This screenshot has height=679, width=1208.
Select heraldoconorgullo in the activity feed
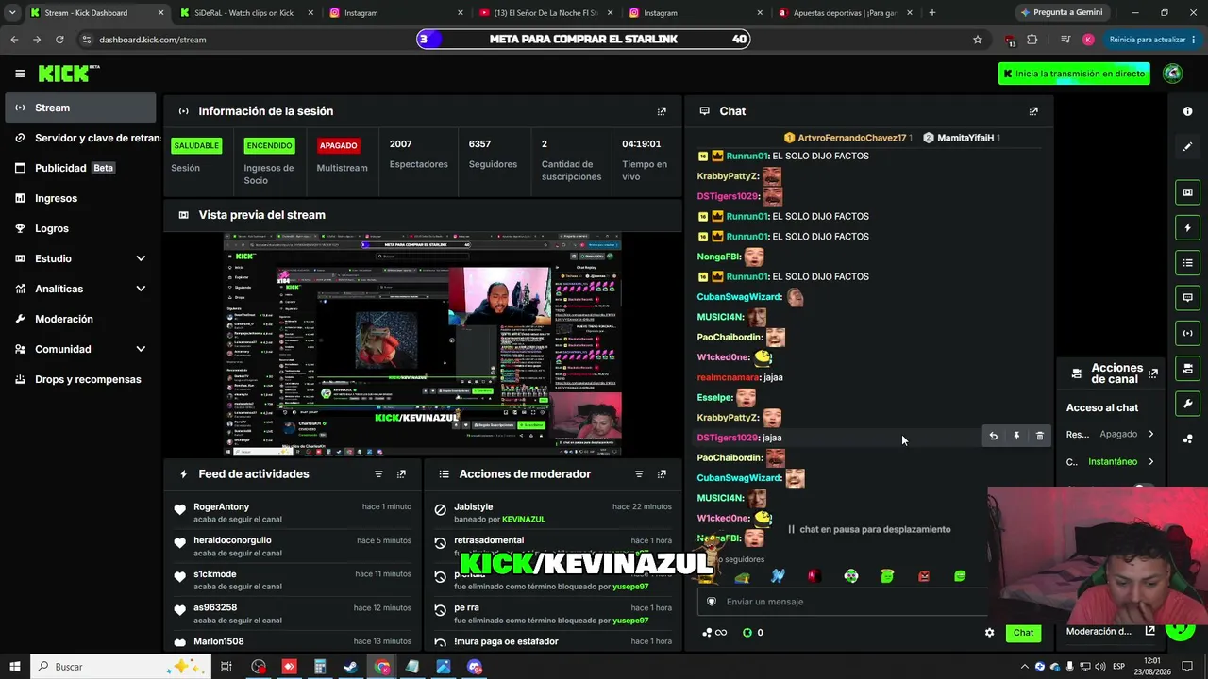tap(232, 540)
